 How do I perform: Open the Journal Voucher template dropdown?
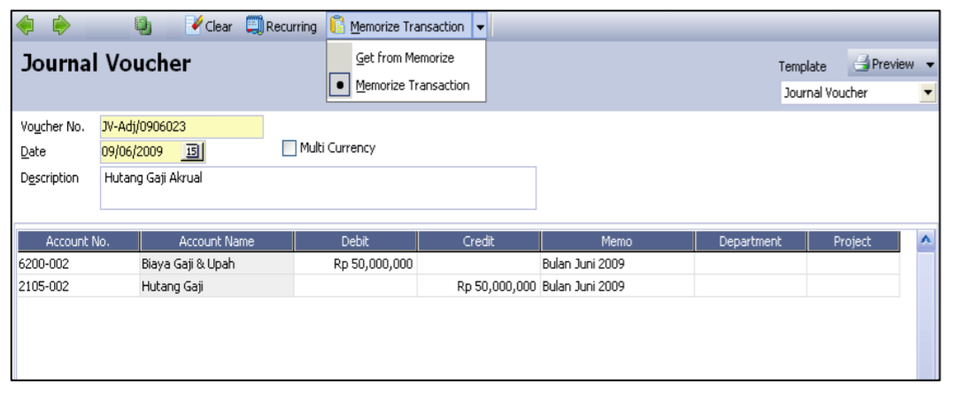928,92
